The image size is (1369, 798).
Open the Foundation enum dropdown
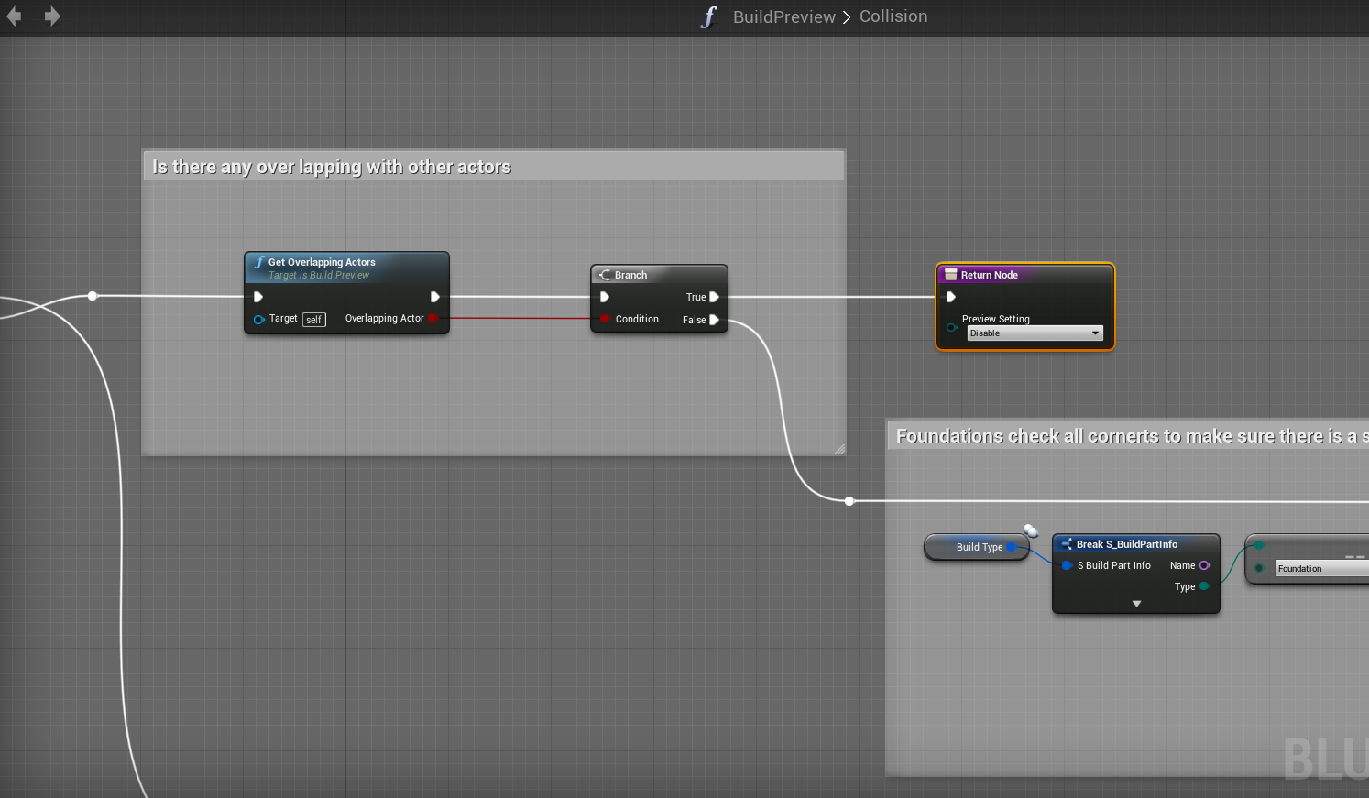point(1320,569)
